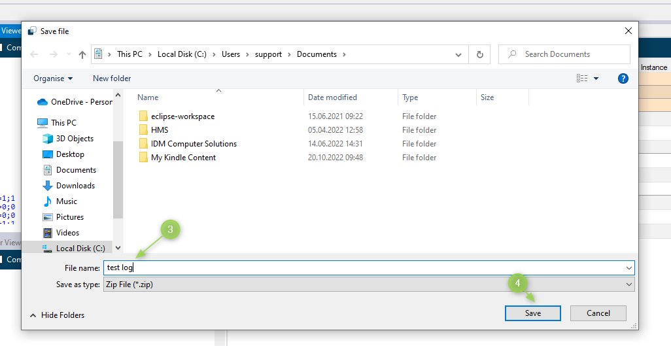Image resolution: width=671 pixels, height=346 pixels.
Task: Click Documents in the address breadcrumb
Action: pyautogui.click(x=317, y=54)
